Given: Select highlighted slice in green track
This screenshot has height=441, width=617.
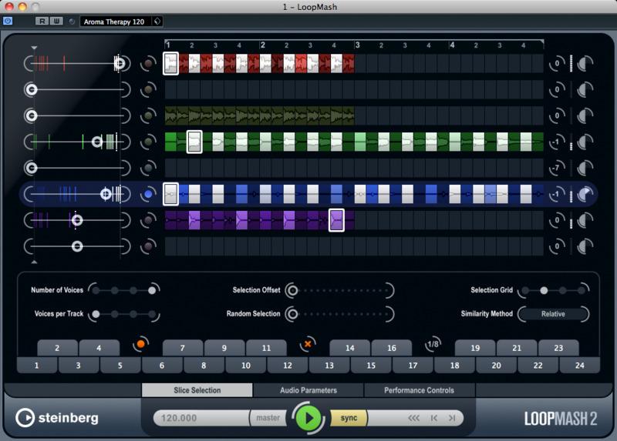Looking at the screenshot, I should 194,142.
